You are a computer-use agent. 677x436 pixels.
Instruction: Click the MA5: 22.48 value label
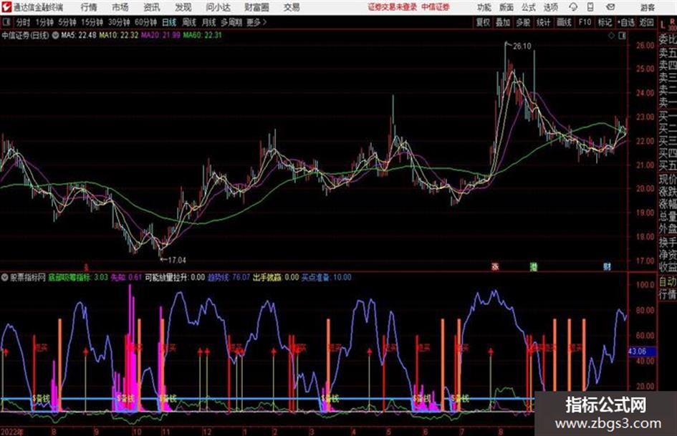[79, 35]
